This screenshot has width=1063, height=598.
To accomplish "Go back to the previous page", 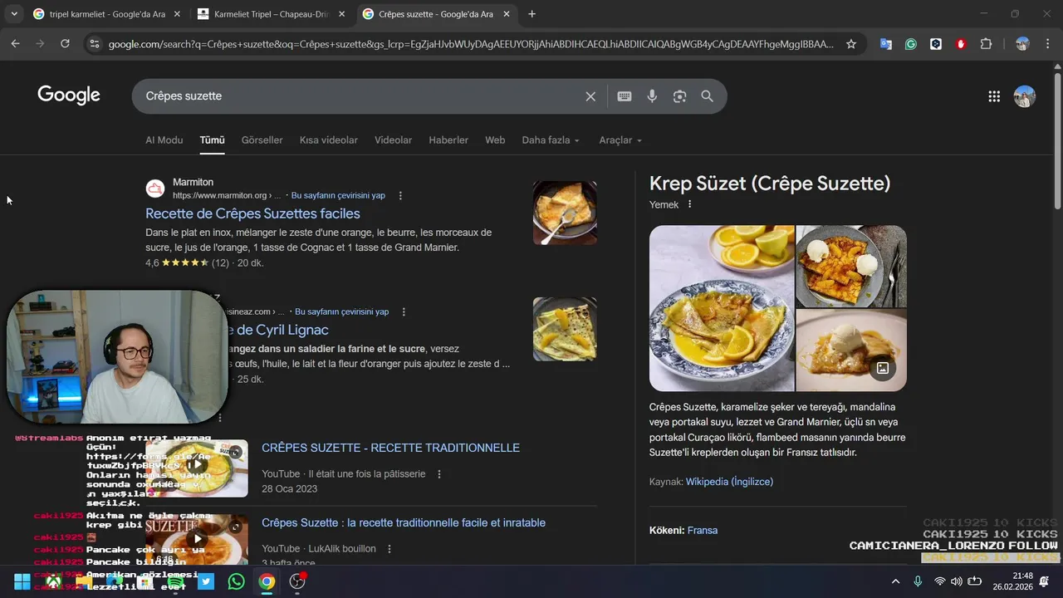I will pyautogui.click(x=15, y=44).
